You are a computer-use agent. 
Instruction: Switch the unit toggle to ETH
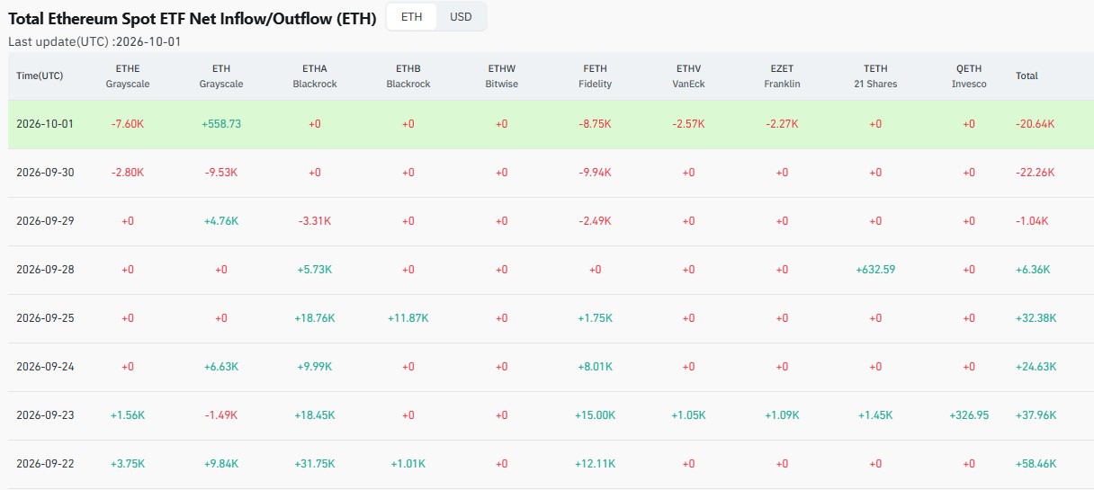click(411, 17)
